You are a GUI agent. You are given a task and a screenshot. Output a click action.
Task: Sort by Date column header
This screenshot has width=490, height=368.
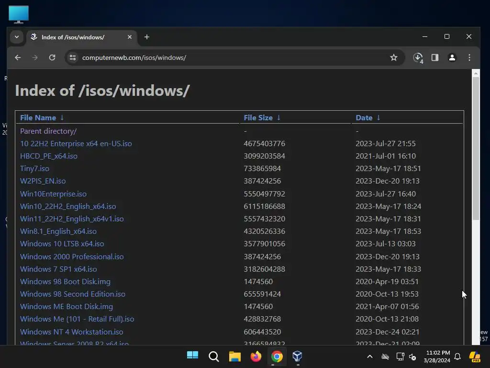pos(364,118)
